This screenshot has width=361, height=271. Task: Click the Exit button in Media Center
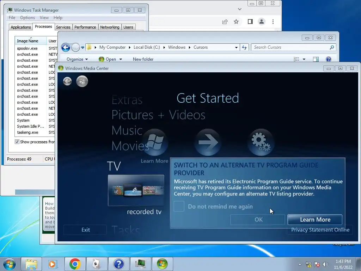tap(85, 230)
